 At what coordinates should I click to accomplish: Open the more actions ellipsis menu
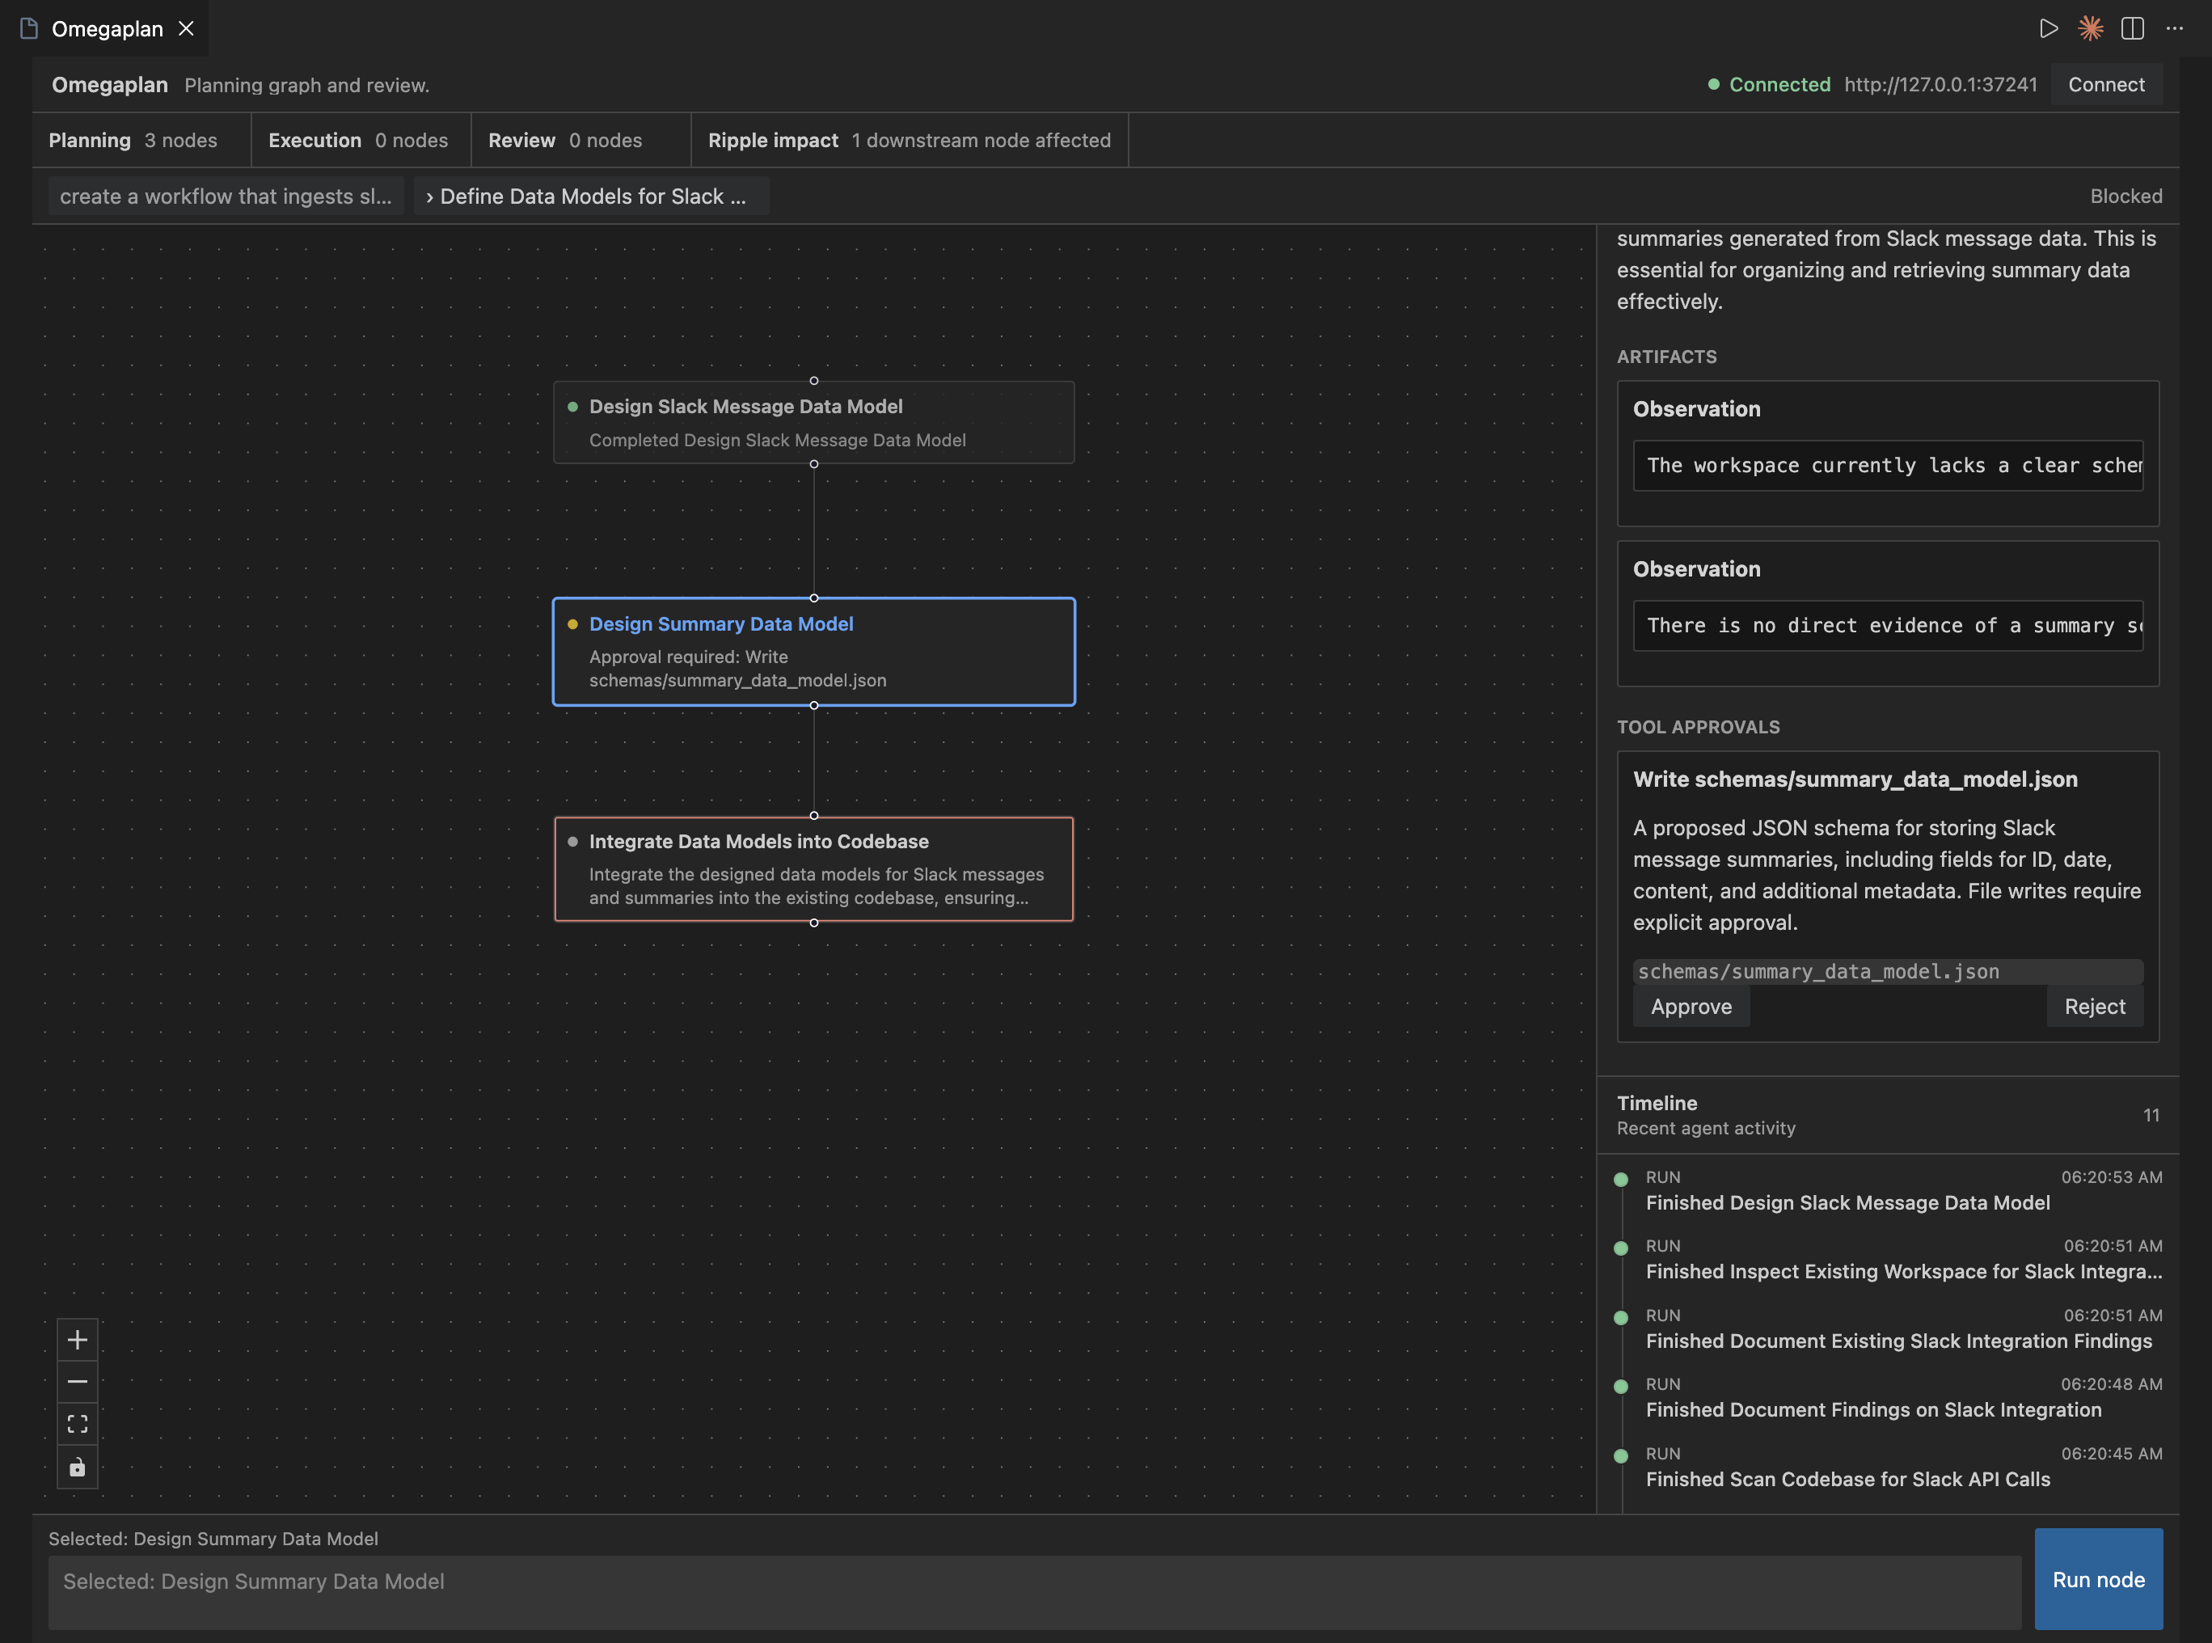pos(2174,29)
